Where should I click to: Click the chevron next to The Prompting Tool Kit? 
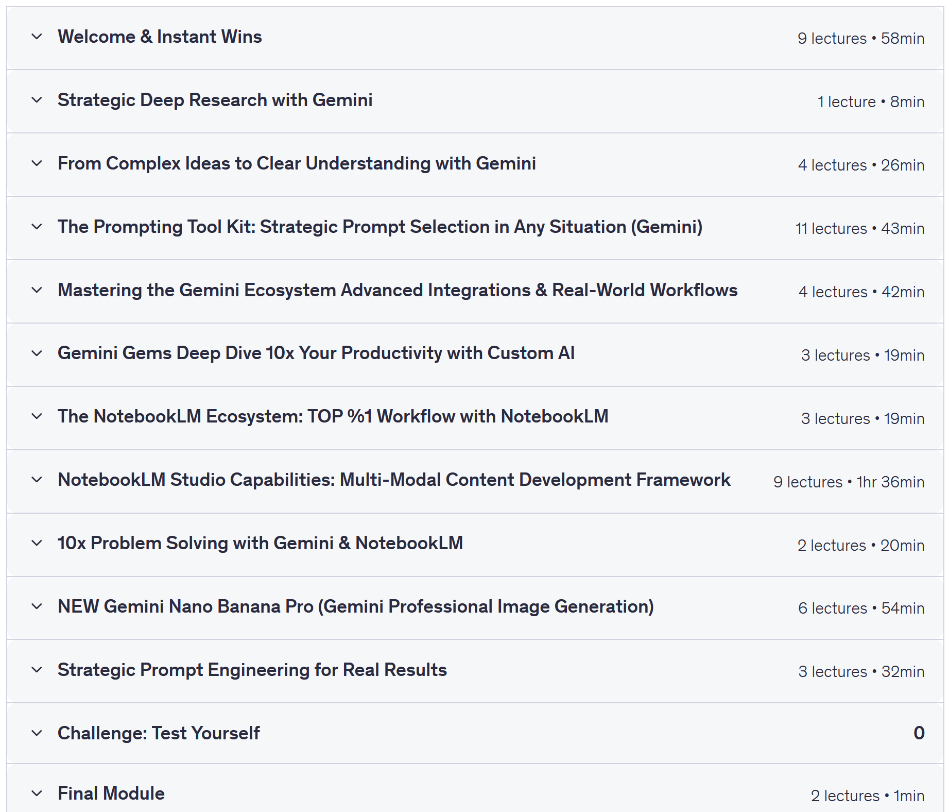37,227
